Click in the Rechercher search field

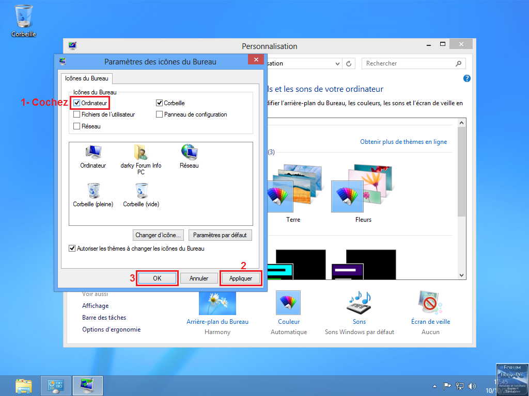(x=408, y=63)
